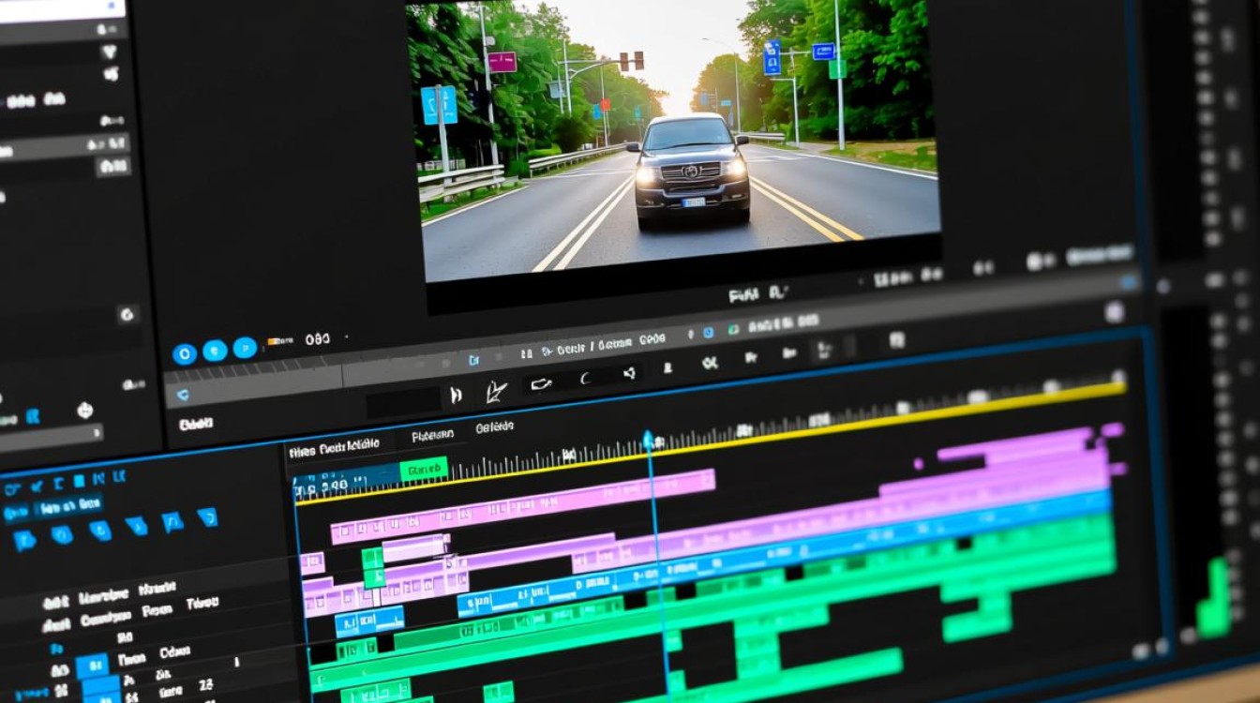Click the green highlighted button on the timeline header
Screen dimensions: 1260x703
coord(424,468)
